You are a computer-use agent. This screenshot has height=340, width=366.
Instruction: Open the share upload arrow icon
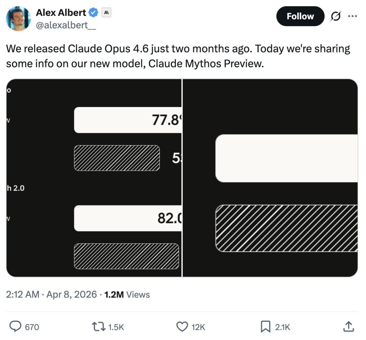[x=348, y=326]
